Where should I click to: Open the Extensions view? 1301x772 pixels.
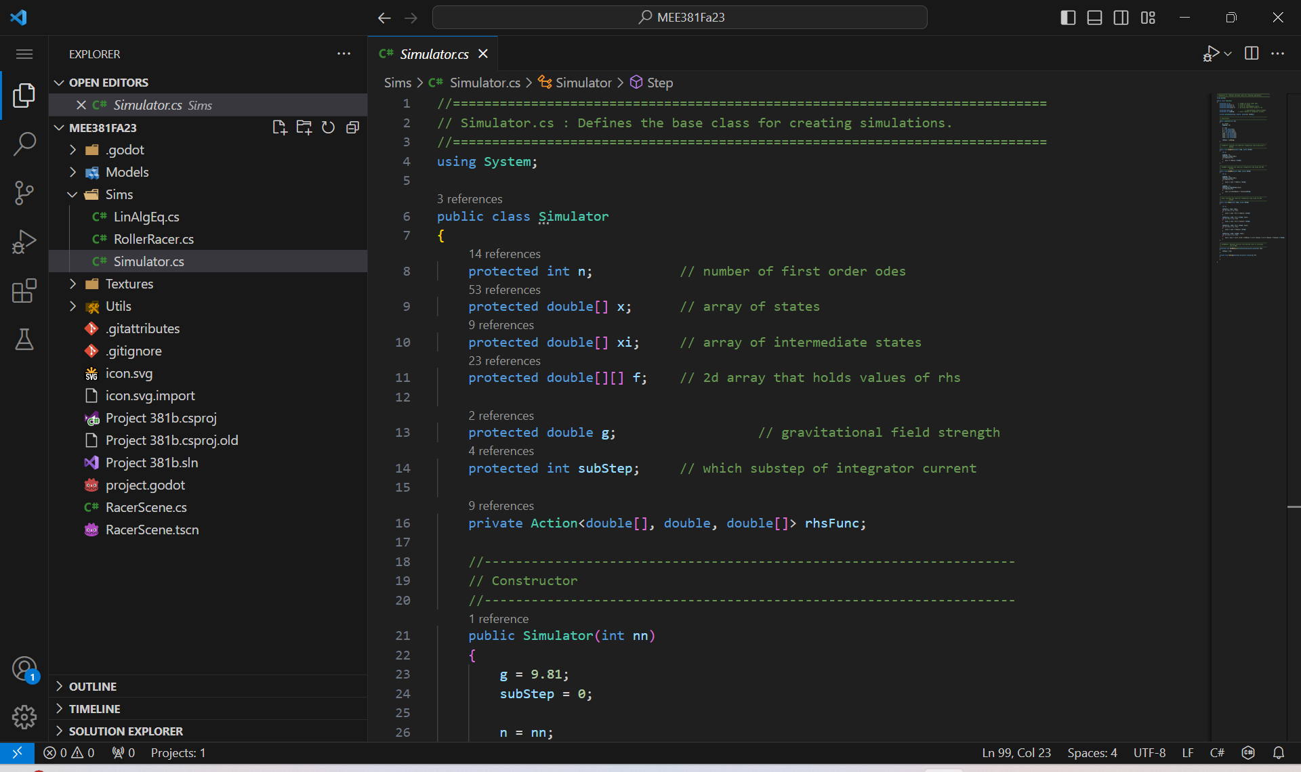pos(24,291)
